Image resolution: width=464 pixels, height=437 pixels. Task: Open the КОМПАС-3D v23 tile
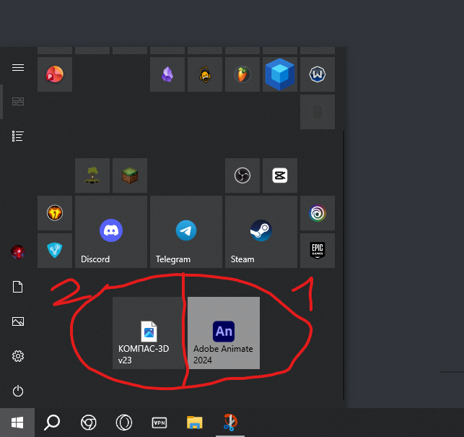pyautogui.click(x=148, y=333)
